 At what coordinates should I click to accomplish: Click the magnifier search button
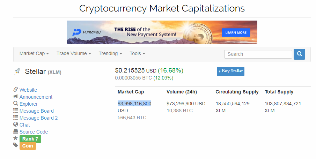[x=299, y=54]
